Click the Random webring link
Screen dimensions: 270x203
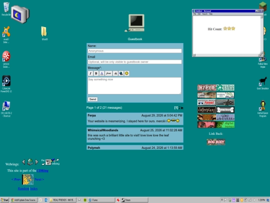(x=23, y=188)
